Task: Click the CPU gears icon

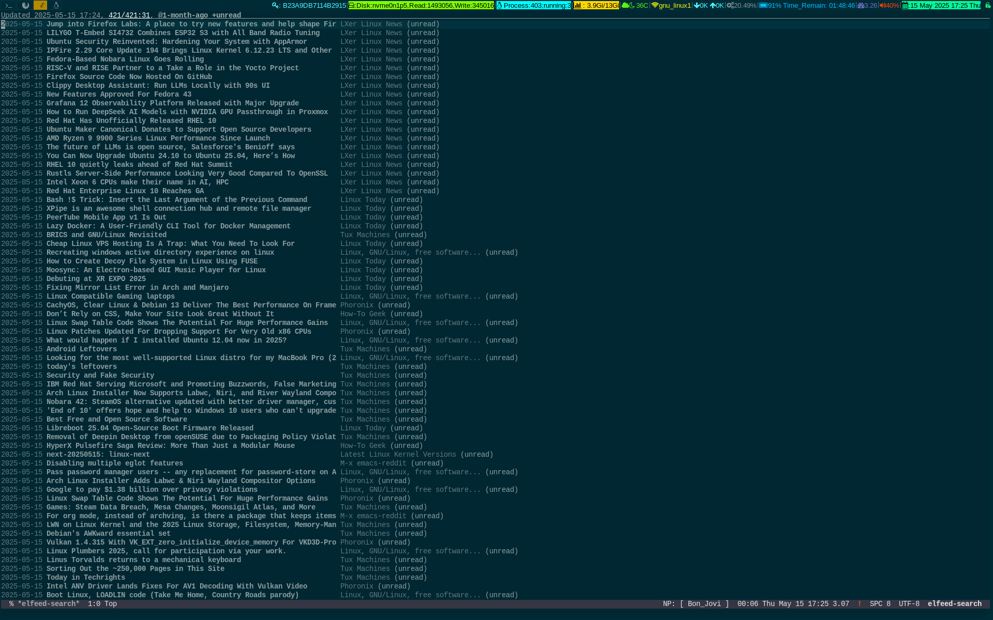Action: [x=730, y=6]
